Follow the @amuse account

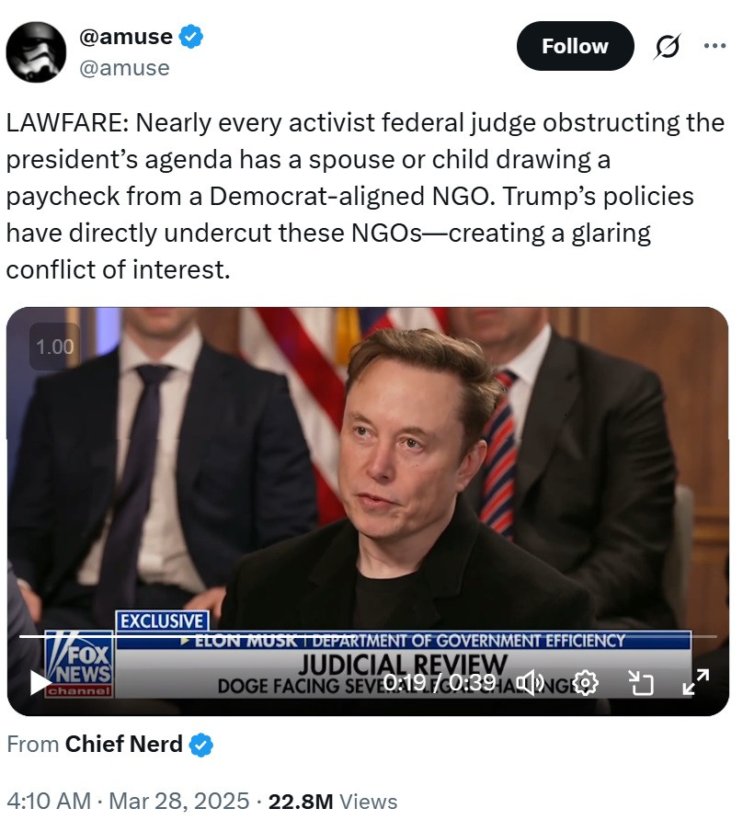575,46
